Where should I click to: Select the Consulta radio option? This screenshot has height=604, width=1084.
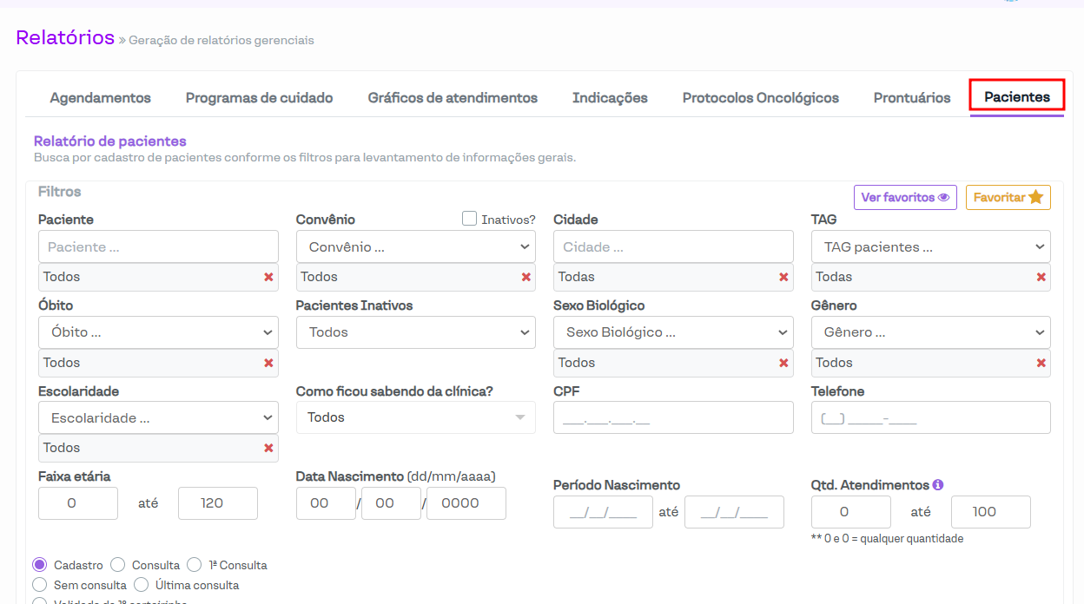click(x=118, y=565)
